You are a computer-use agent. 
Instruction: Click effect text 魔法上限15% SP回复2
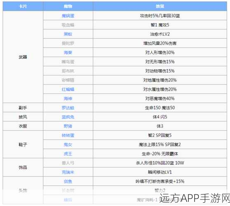tap(160, 145)
